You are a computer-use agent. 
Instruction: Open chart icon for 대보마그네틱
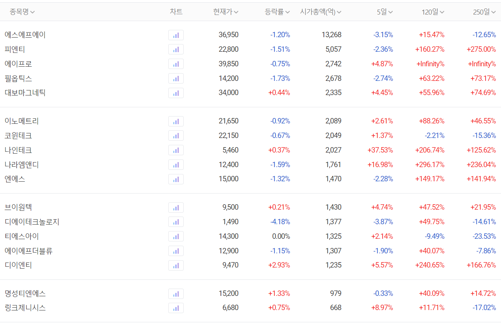point(176,93)
